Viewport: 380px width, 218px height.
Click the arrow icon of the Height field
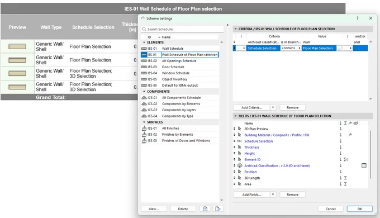(x=239, y=153)
